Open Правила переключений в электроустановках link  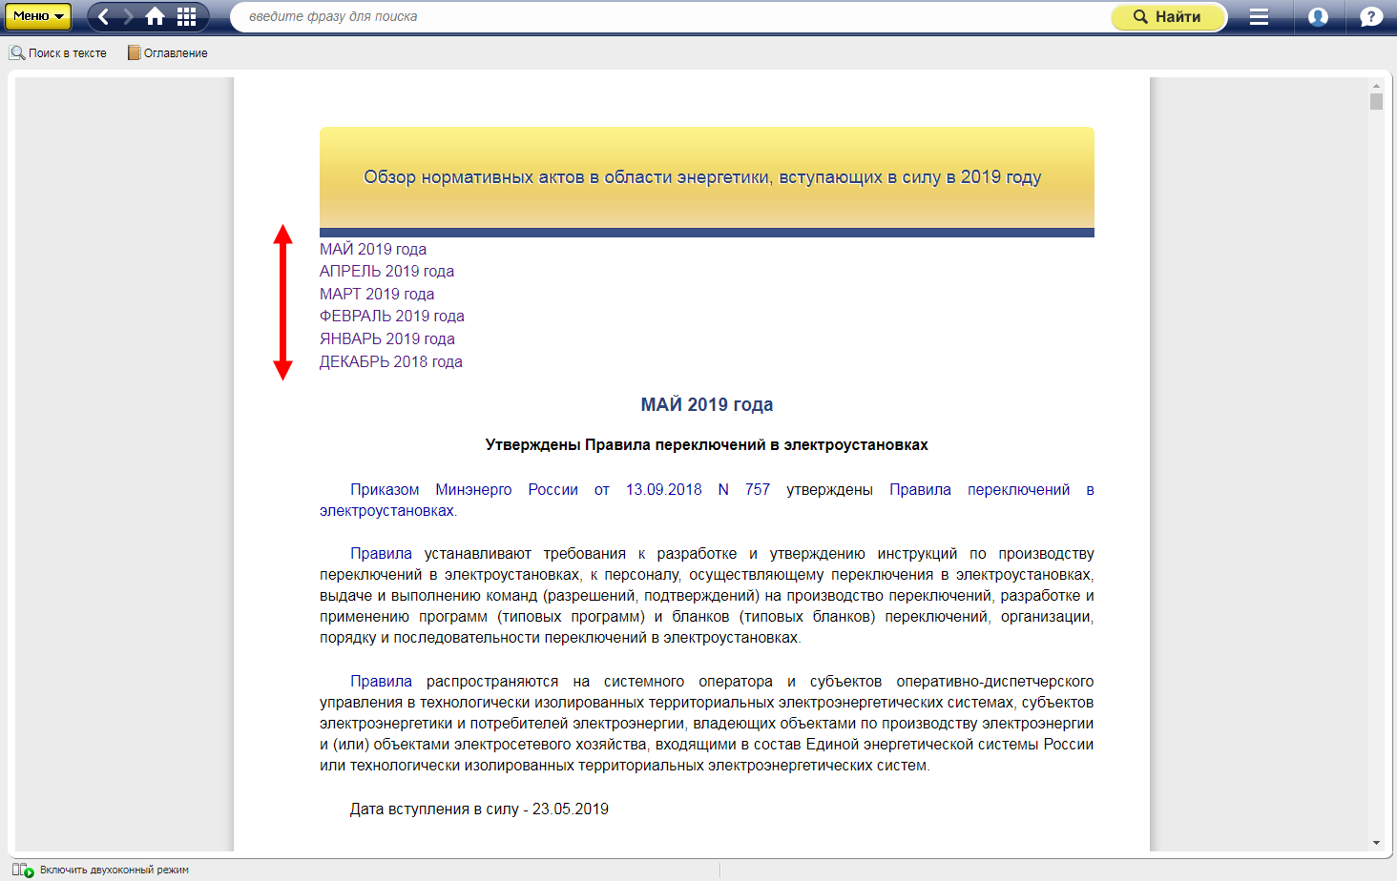[990, 490]
